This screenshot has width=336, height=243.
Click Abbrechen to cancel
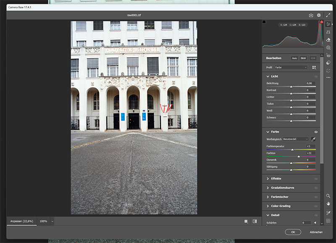coord(316,232)
